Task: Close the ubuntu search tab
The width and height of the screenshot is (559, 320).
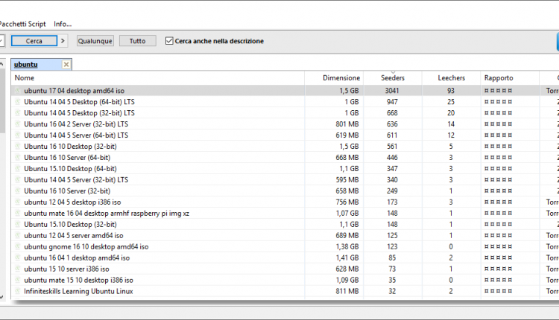Action: 66,65
